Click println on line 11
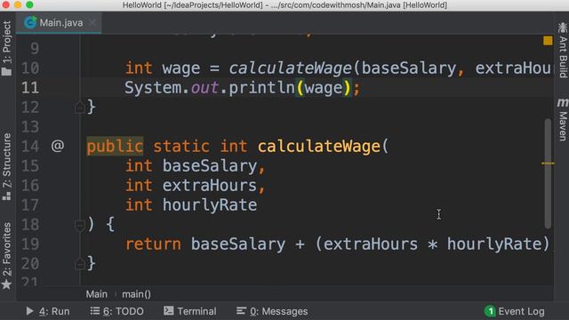 click(262, 88)
